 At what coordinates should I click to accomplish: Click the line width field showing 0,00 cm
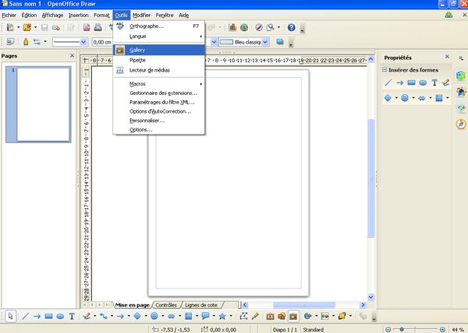pyautogui.click(x=102, y=42)
